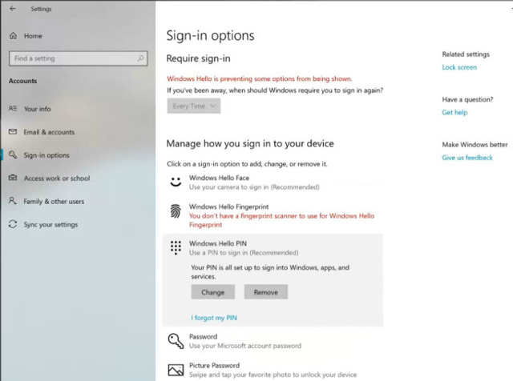Viewport: 513px width, 381px height.
Task: Click the Access work or school briefcase icon
Action: [x=13, y=178]
